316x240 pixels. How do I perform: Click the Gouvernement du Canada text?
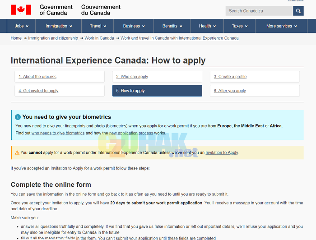click(x=101, y=10)
